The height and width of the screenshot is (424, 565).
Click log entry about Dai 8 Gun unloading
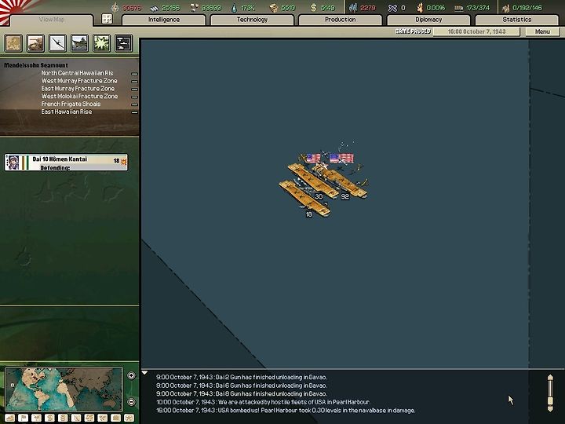(x=242, y=393)
